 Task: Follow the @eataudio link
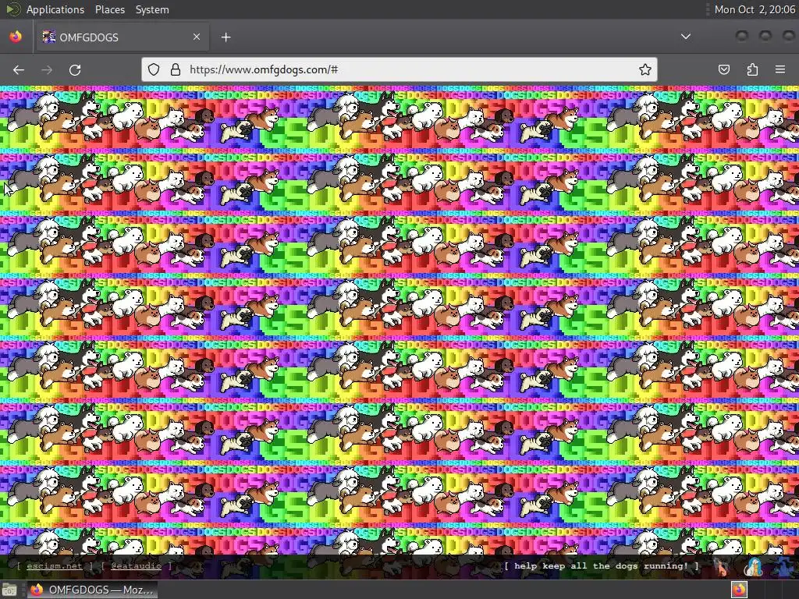coord(136,566)
